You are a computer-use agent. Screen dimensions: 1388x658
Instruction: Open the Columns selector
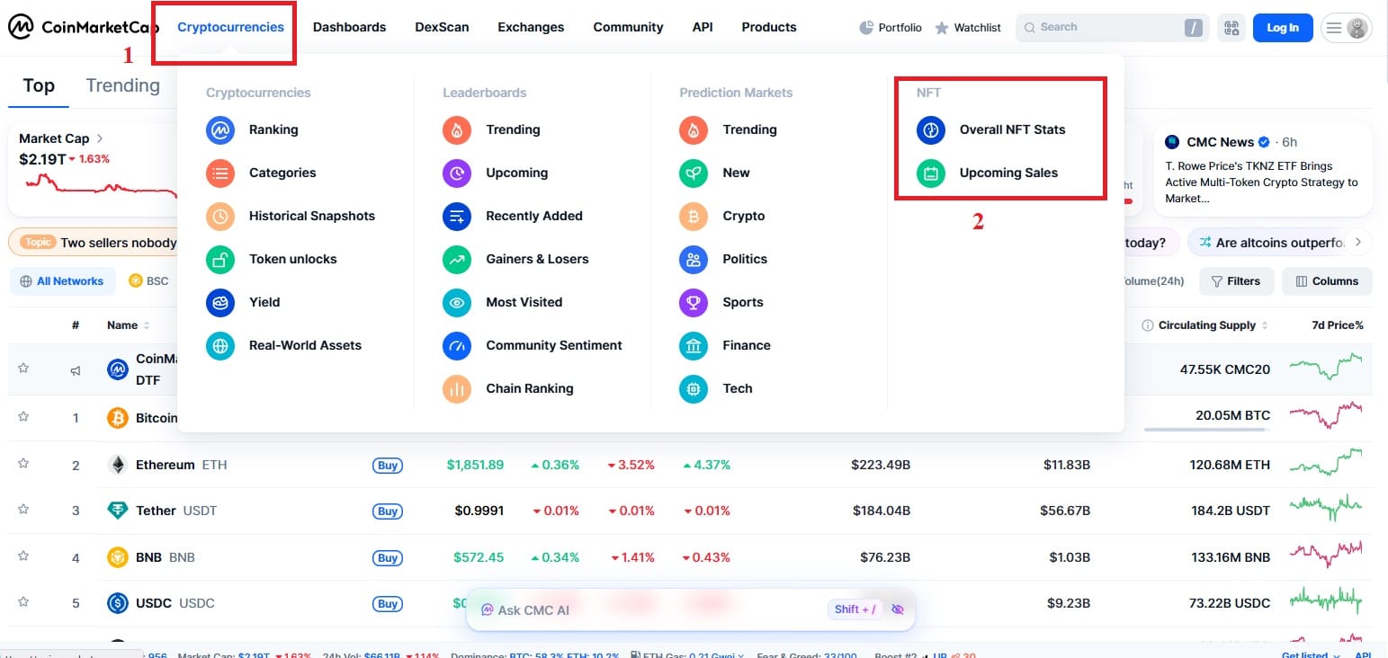1327,281
